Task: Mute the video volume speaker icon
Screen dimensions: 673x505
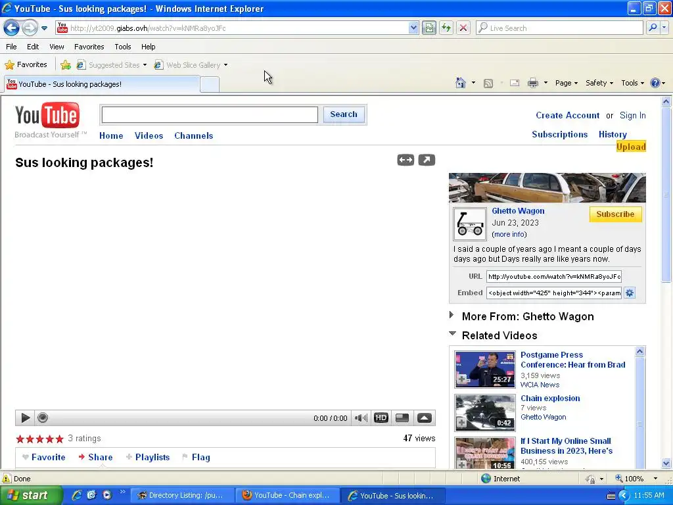Action: click(361, 418)
